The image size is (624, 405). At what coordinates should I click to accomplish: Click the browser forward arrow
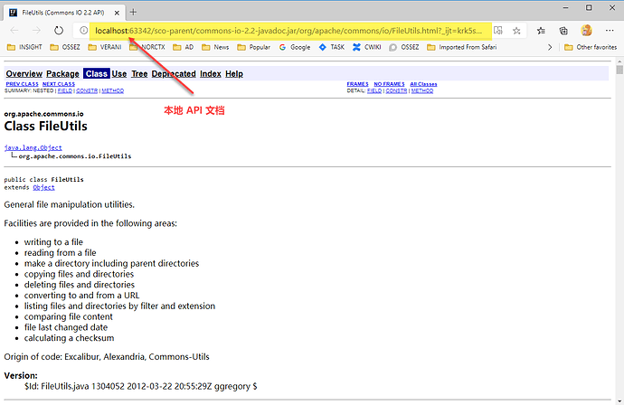36,30
